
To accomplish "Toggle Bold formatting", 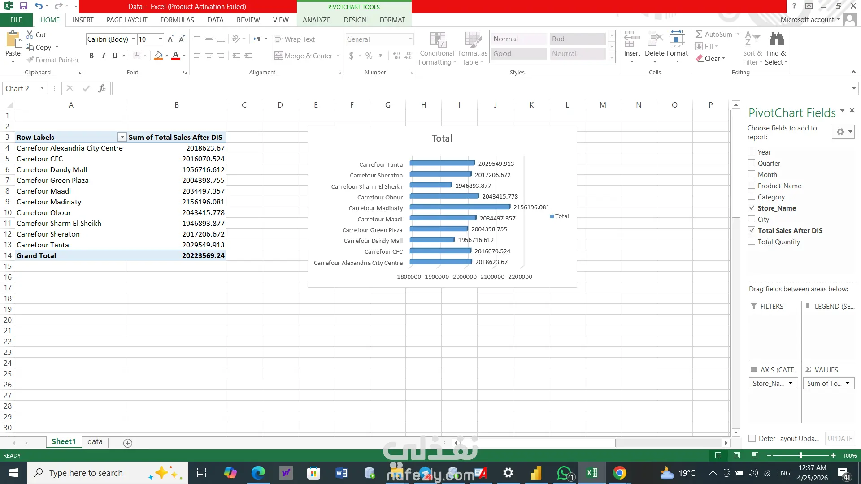I will 91,56.
